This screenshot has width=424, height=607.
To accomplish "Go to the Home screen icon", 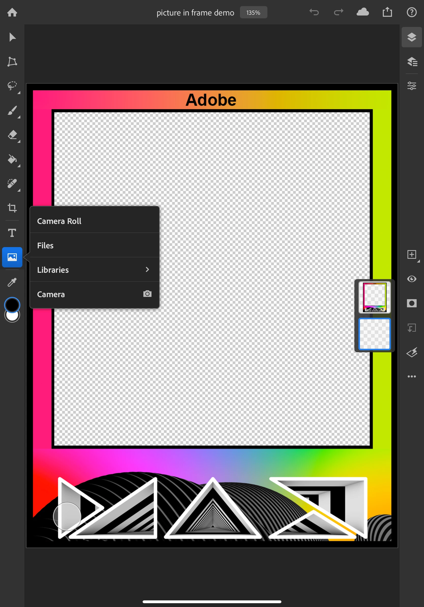I will tap(12, 12).
